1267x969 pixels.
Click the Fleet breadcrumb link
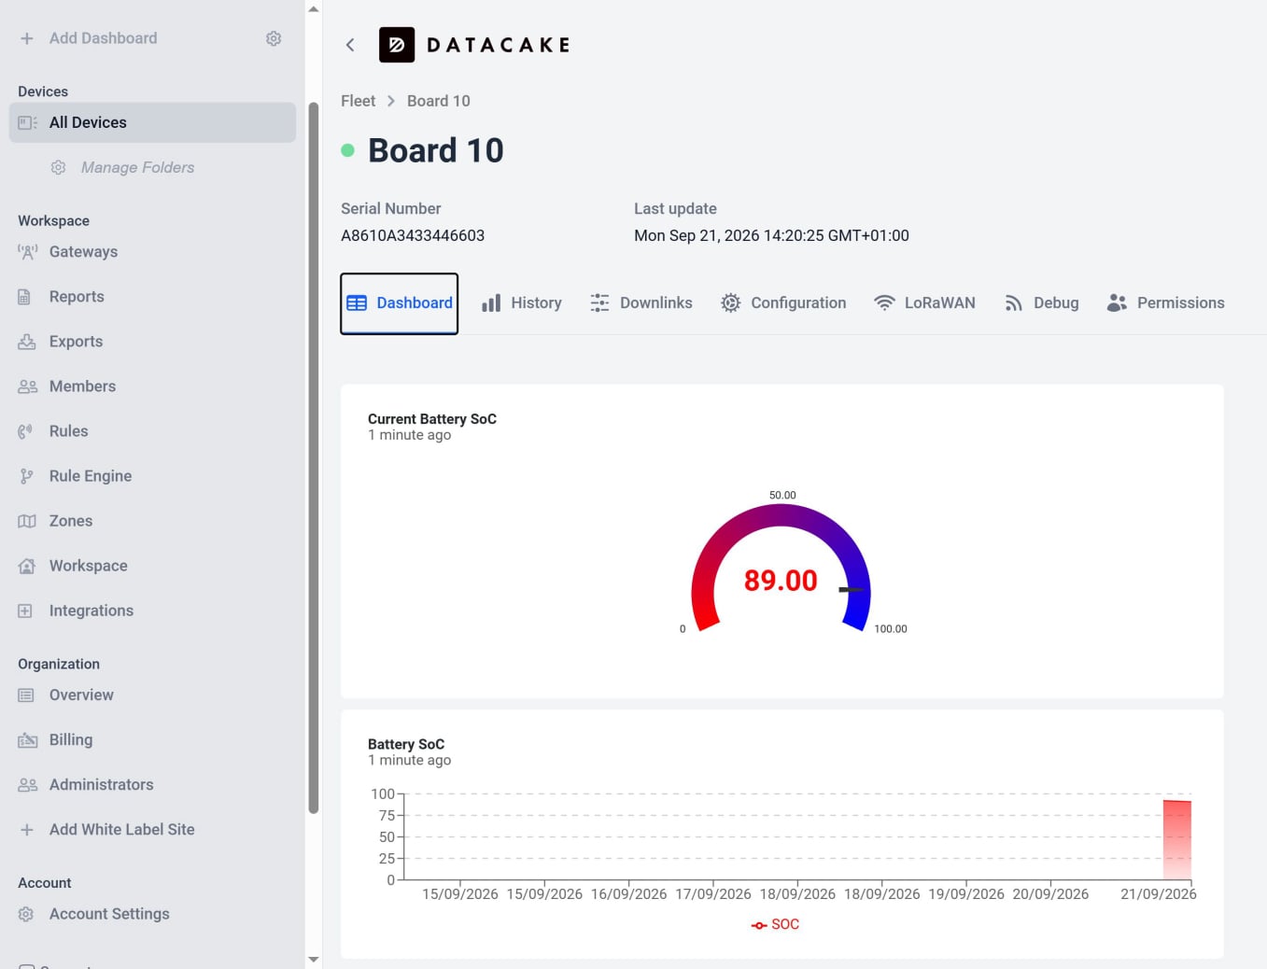pyautogui.click(x=358, y=101)
